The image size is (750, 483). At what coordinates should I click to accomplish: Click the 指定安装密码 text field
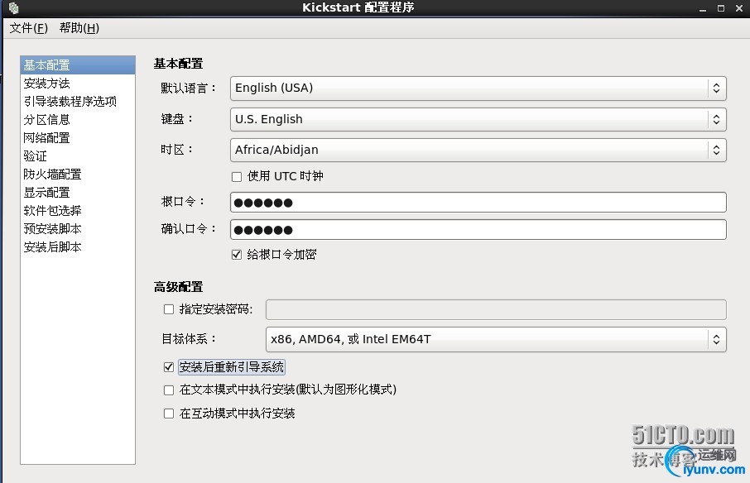(496, 309)
